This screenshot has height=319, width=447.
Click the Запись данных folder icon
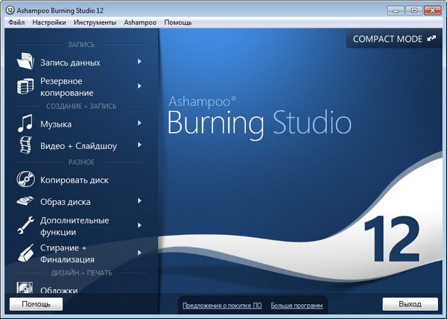(25, 63)
